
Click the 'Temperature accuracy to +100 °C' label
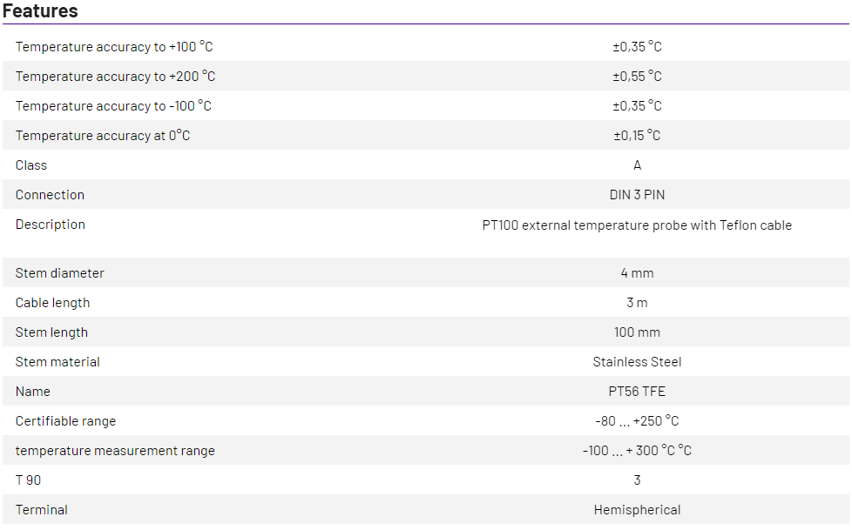pos(114,47)
